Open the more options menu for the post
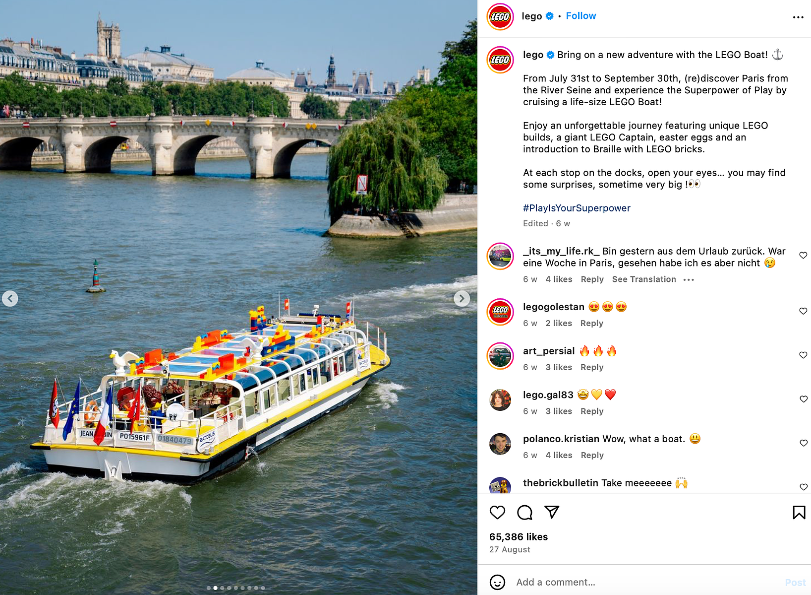 (798, 17)
